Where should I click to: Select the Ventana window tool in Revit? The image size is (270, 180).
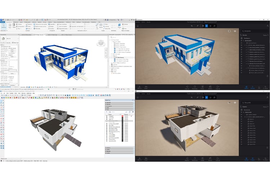[x=19, y=24]
